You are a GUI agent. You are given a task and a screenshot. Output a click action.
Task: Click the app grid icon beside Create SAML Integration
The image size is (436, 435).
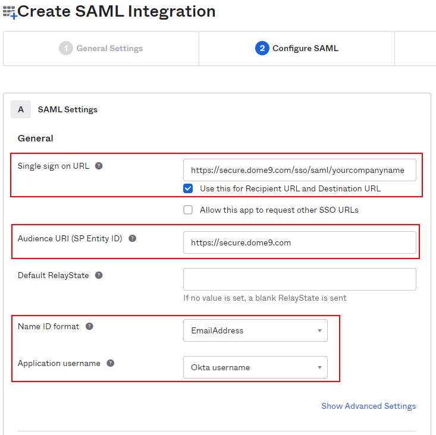(10, 12)
